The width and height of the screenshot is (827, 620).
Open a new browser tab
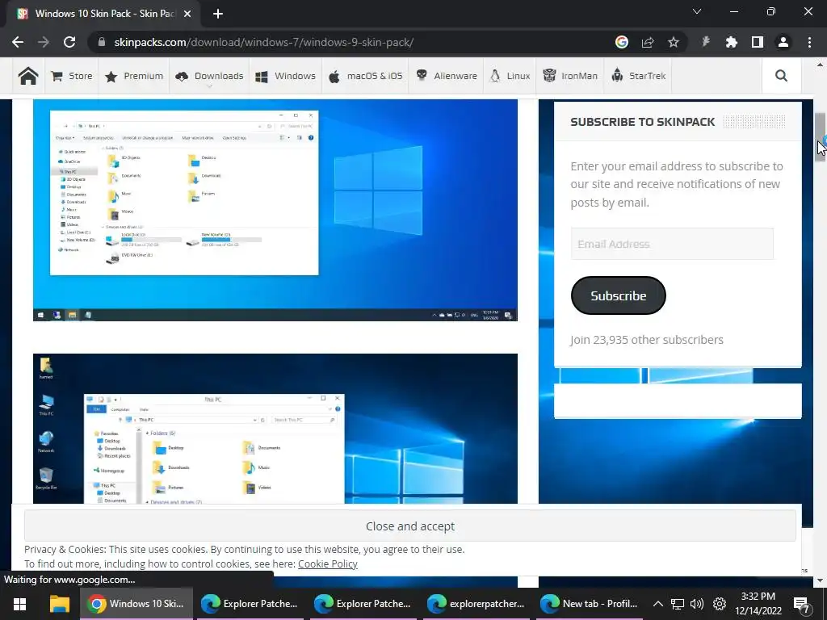pos(218,14)
